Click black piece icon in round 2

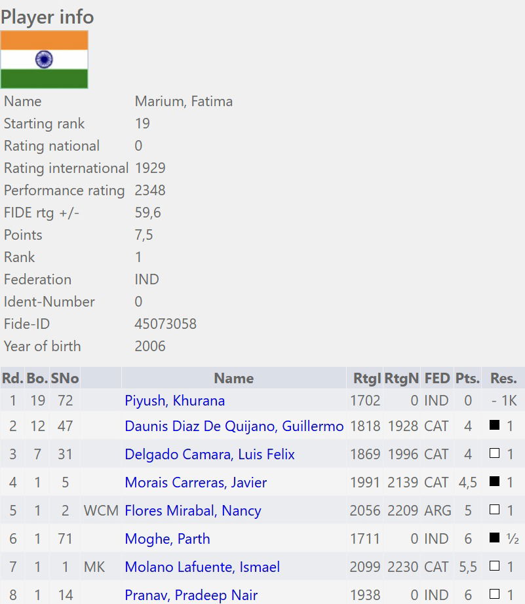pos(495,425)
